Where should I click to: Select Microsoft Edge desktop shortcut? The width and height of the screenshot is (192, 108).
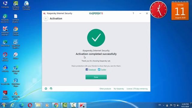16,70
